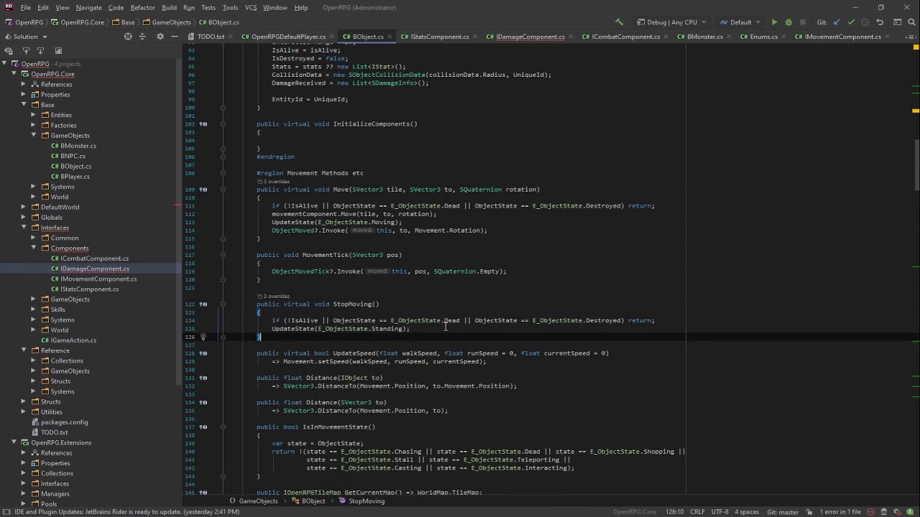Click the Stop process icon

pos(803,22)
